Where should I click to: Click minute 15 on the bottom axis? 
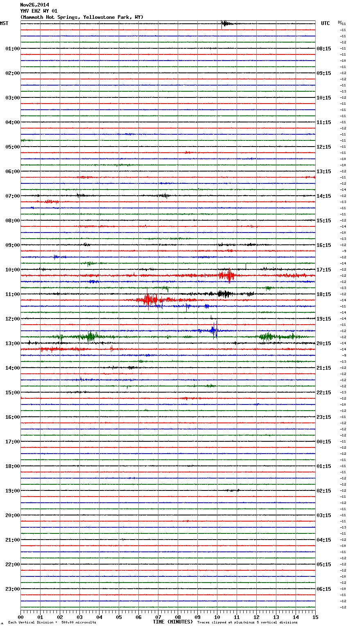[315, 617]
